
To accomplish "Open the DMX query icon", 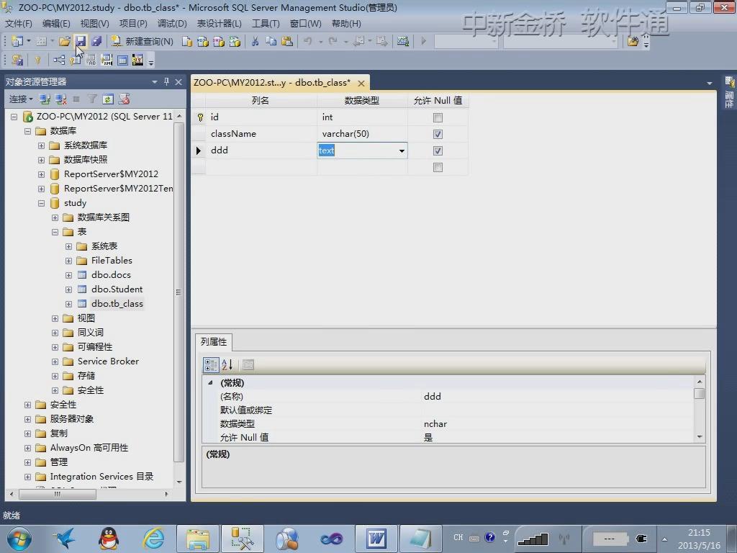I will pyautogui.click(x=219, y=41).
